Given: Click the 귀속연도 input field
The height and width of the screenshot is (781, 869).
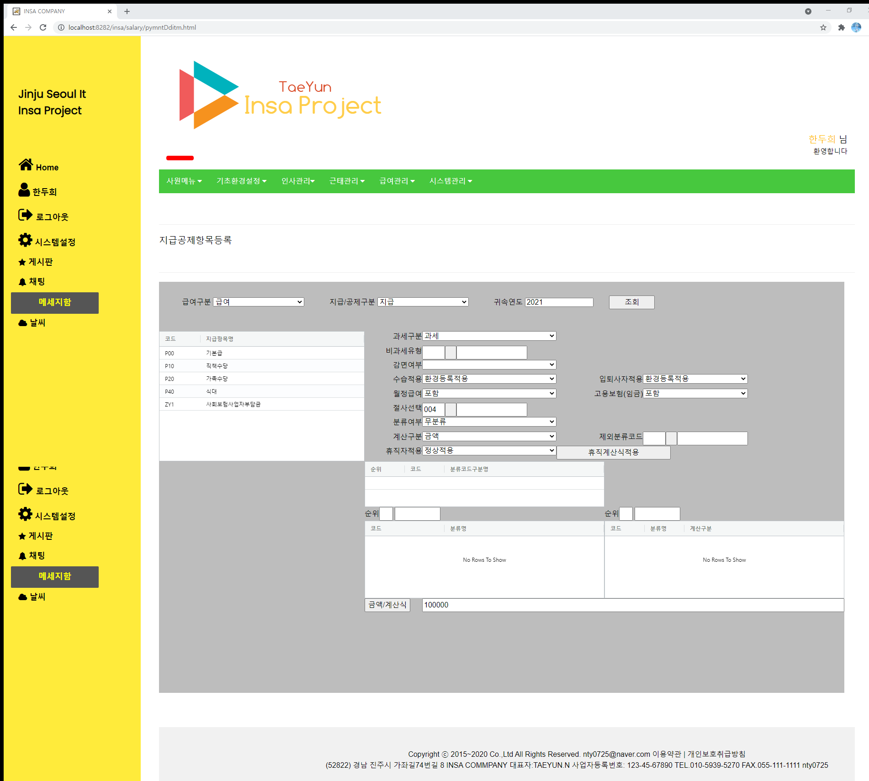Looking at the screenshot, I should coord(559,302).
